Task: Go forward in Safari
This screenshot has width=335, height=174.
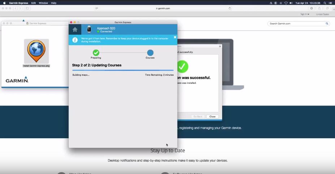Action: point(20,8)
